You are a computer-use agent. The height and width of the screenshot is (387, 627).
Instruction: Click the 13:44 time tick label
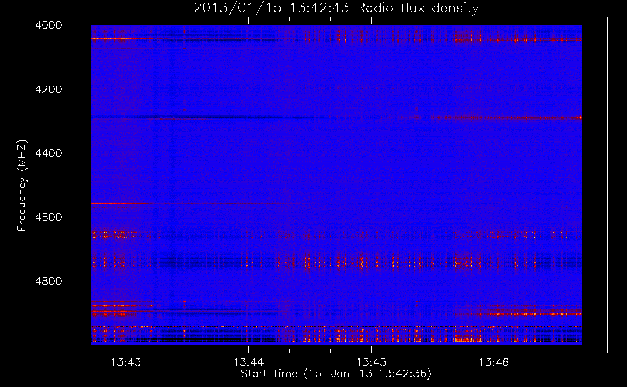[x=248, y=363]
